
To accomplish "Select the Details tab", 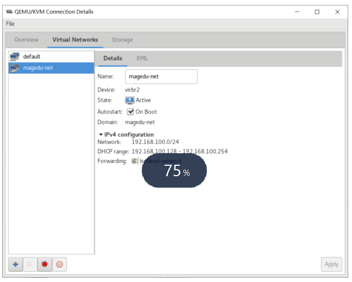I will 112,58.
